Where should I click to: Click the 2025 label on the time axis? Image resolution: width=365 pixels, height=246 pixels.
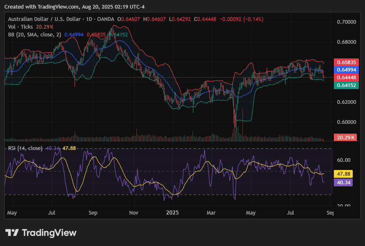point(172,213)
